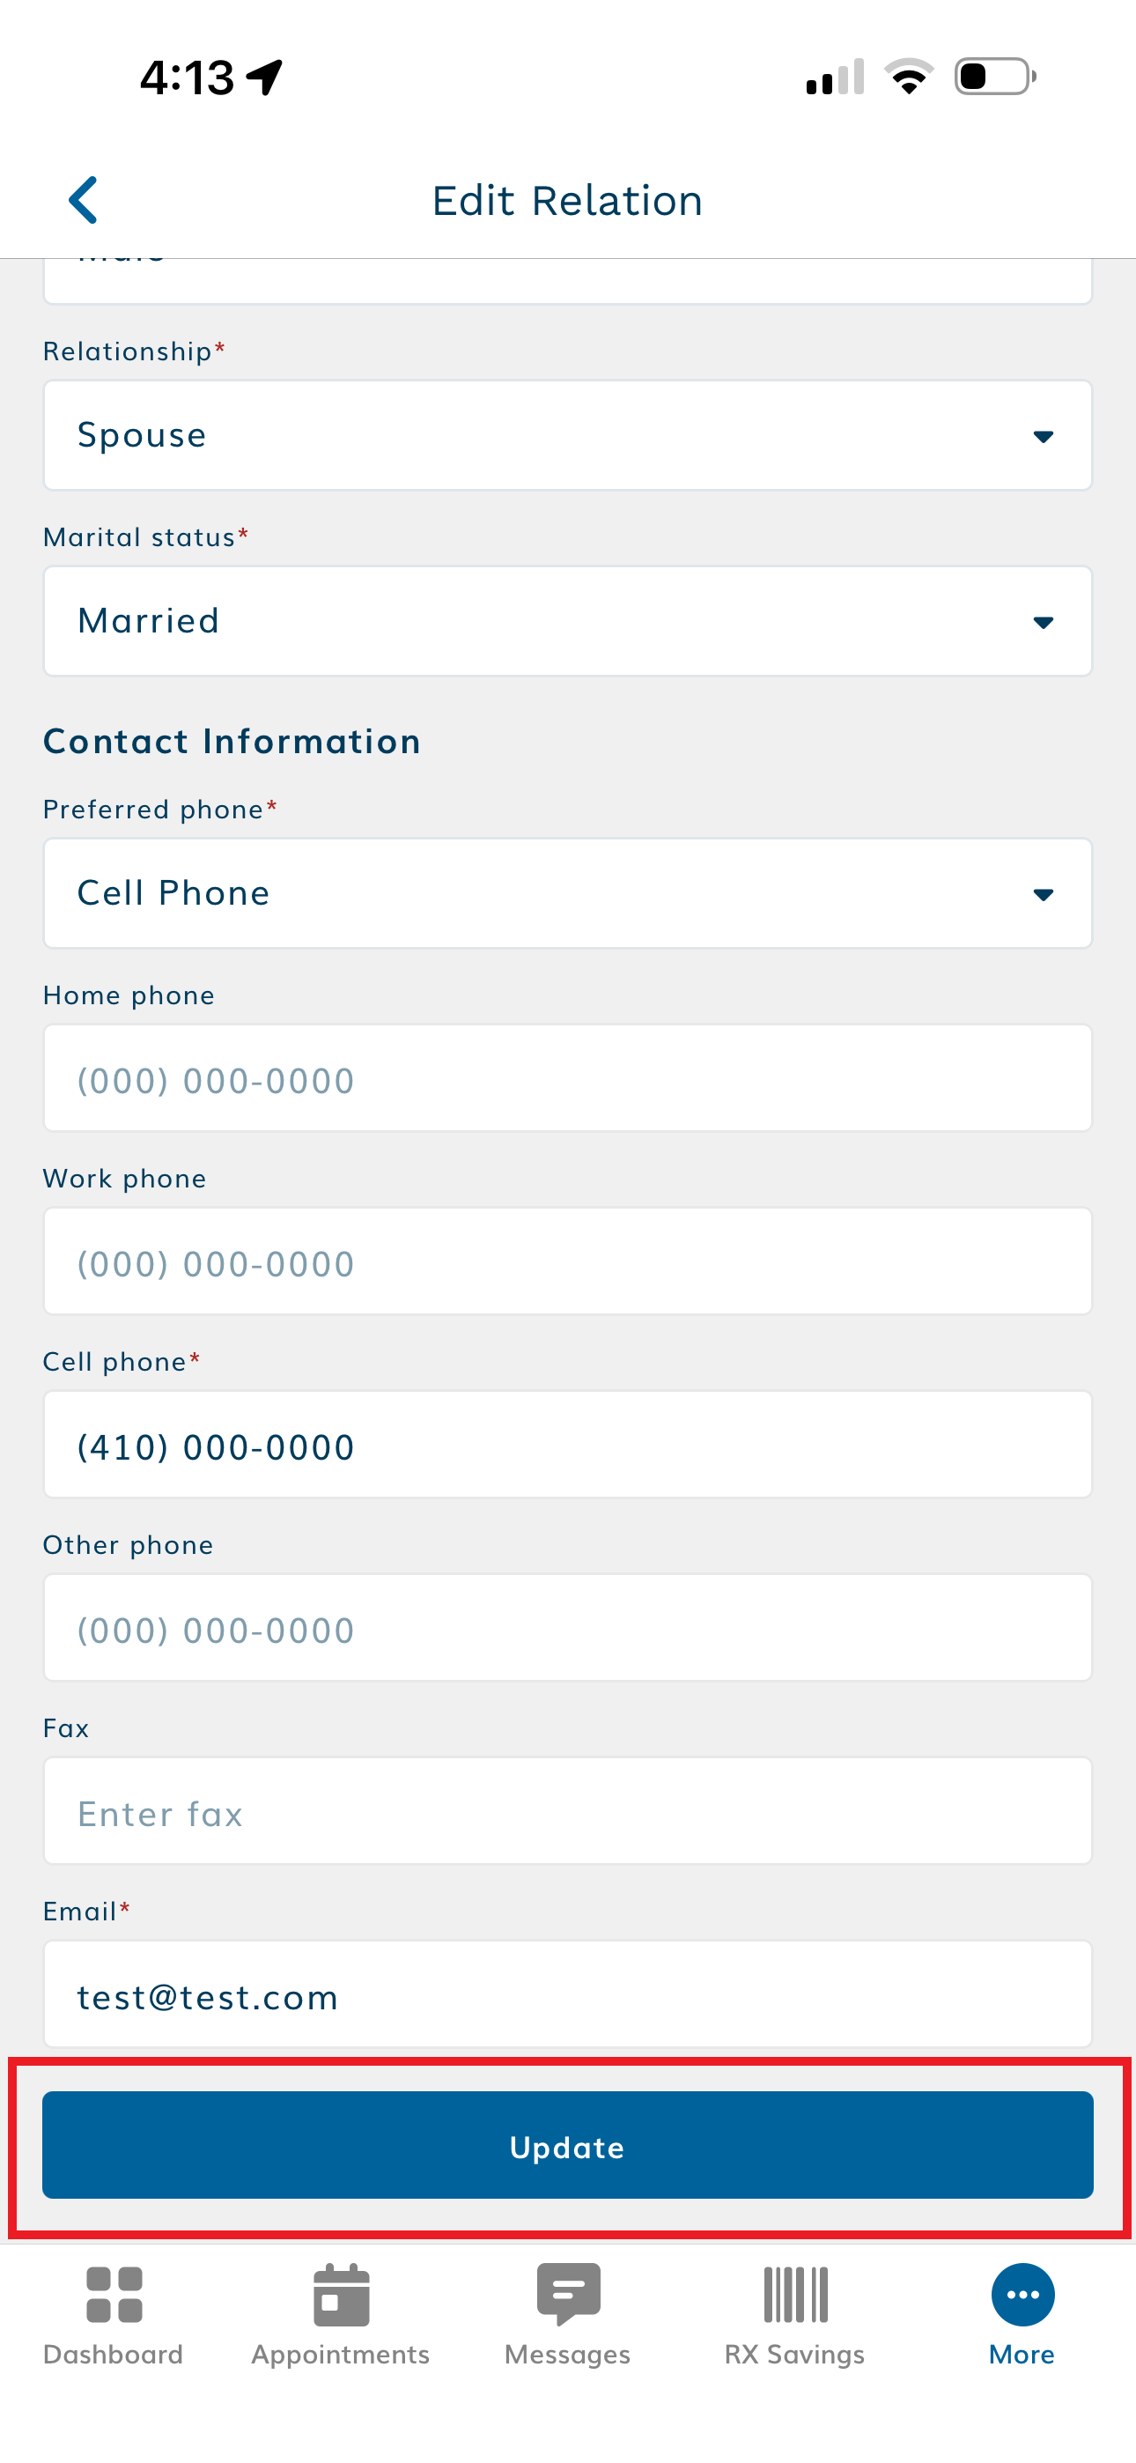Tap the Appointments calendar icon
1136x2463 pixels.
click(x=341, y=2295)
